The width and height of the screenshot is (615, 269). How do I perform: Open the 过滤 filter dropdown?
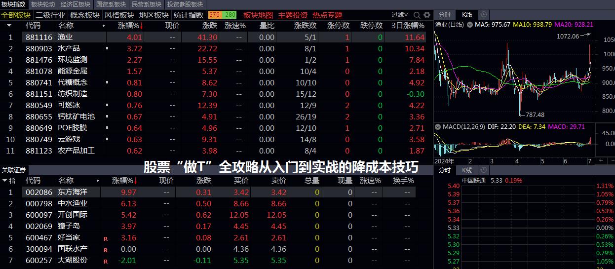[x=400, y=15]
